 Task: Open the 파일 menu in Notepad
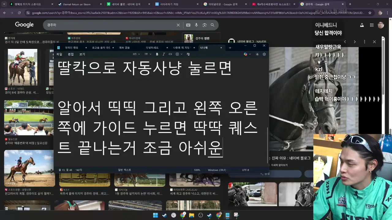pyautogui.click(x=59, y=54)
